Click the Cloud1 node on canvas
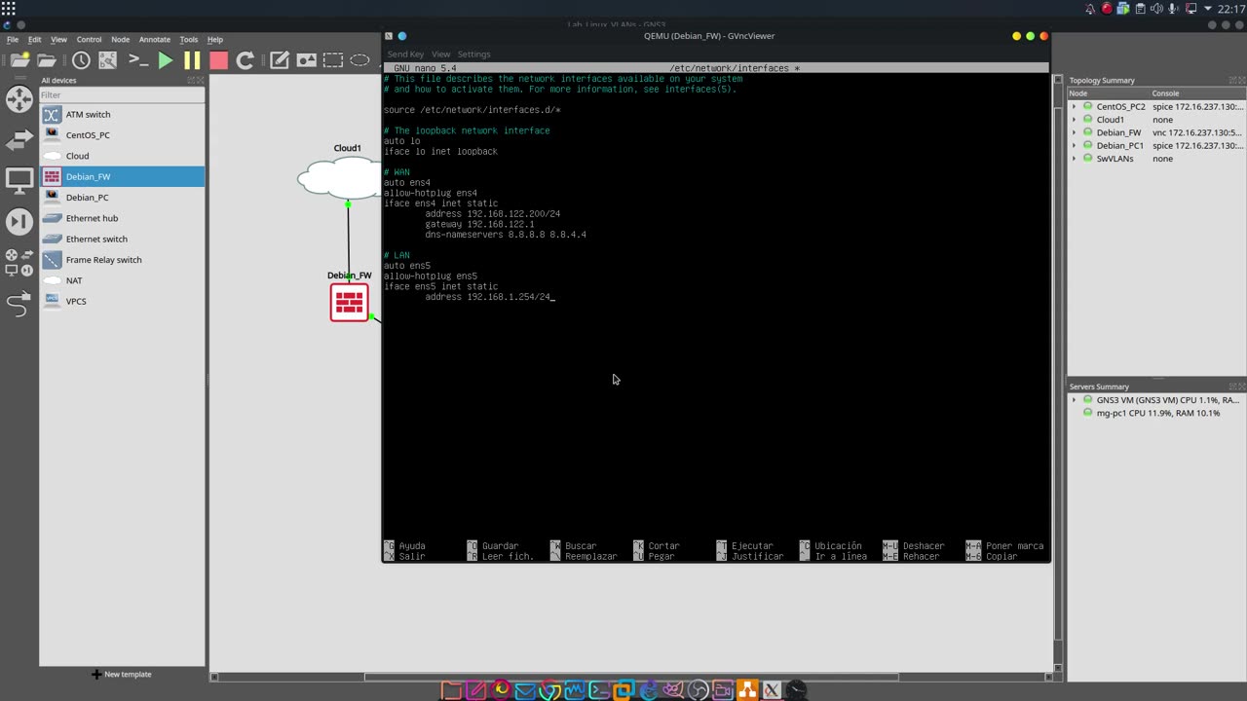 tap(341, 178)
